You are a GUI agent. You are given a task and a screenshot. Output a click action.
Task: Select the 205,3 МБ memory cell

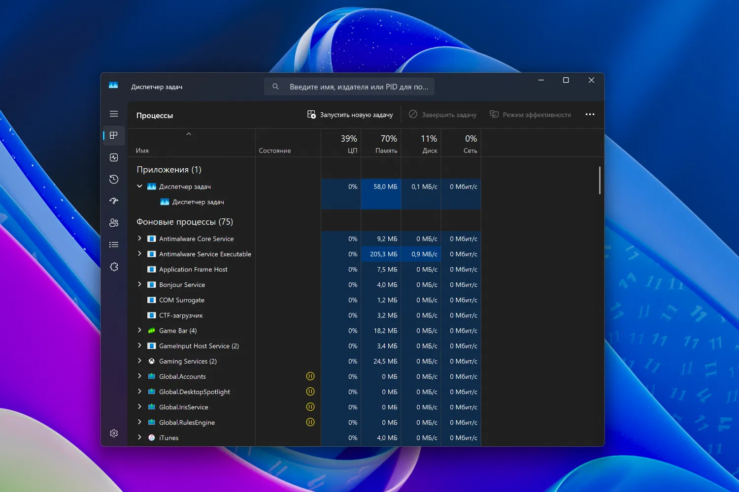click(x=381, y=254)
